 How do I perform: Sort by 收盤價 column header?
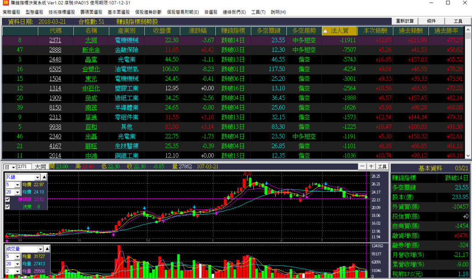pos(162,31)
